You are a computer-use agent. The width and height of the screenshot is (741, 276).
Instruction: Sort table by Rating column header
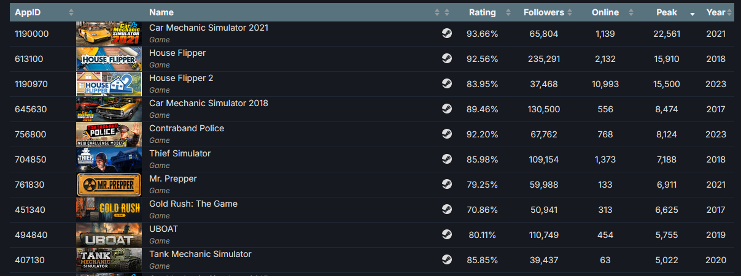482,12
